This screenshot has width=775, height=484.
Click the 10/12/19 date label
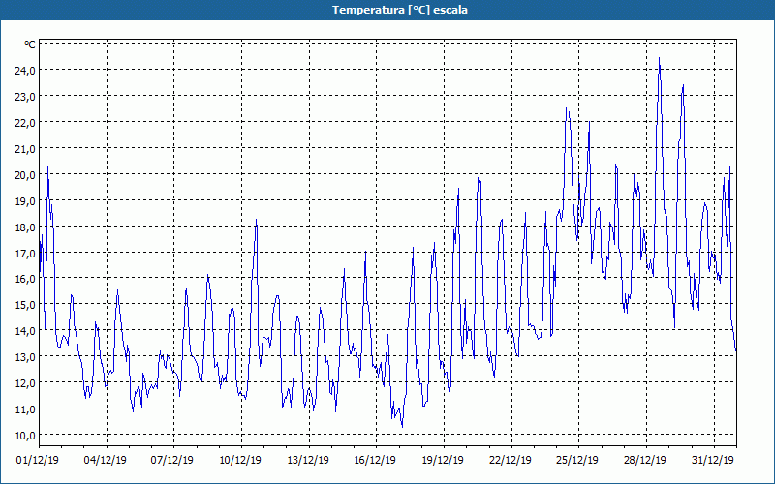point(240,460)
